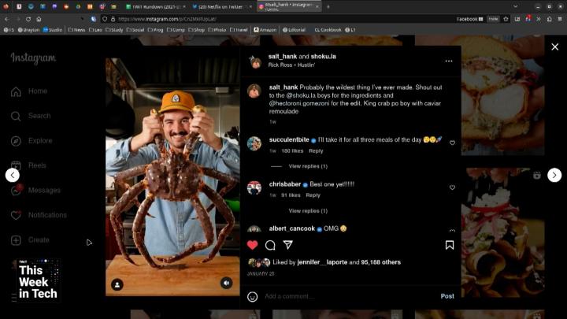Open the emoji picker in comment box

(x=253, y=296)
